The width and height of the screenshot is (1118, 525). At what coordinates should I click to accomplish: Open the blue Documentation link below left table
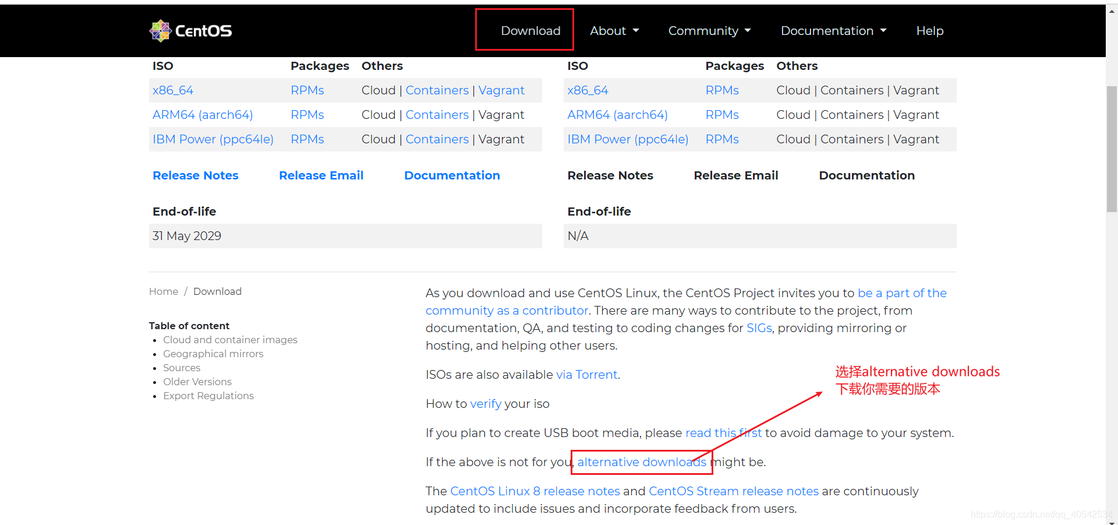452,175
